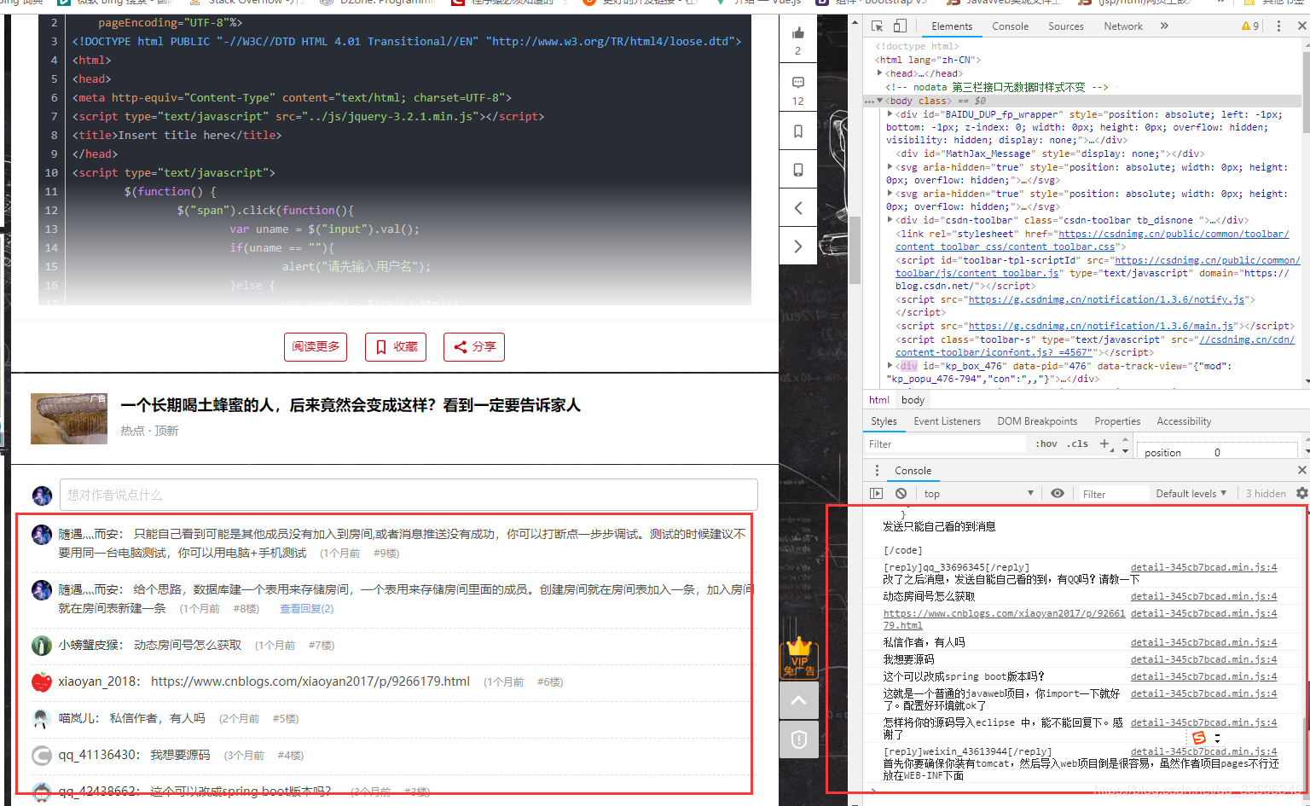
Task: Click the shield report icon
Action: (x=799, y=739)
